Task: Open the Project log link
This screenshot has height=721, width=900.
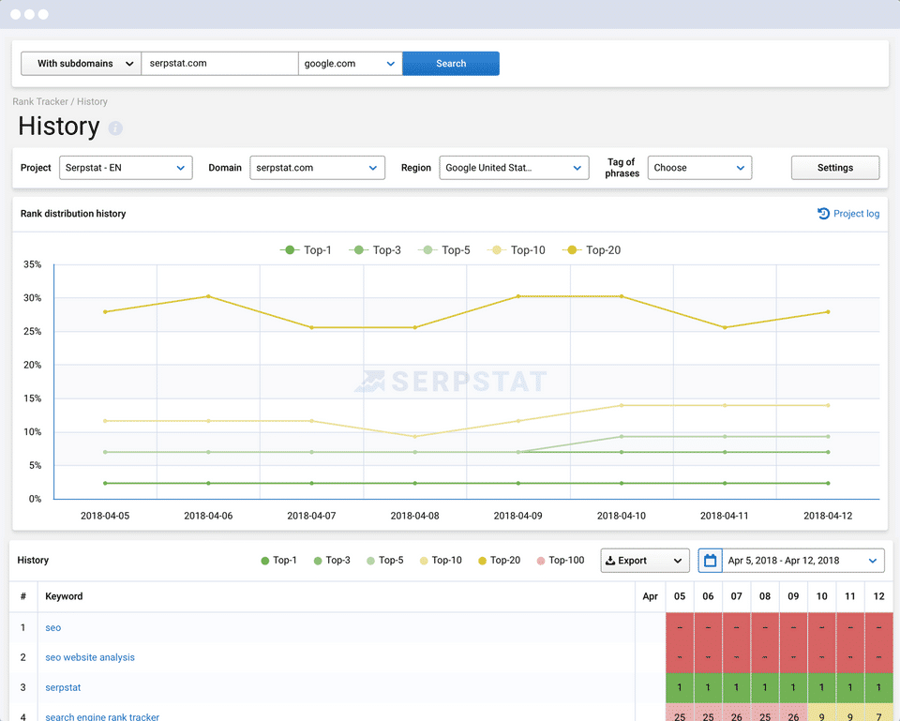Action: [856, 214]
